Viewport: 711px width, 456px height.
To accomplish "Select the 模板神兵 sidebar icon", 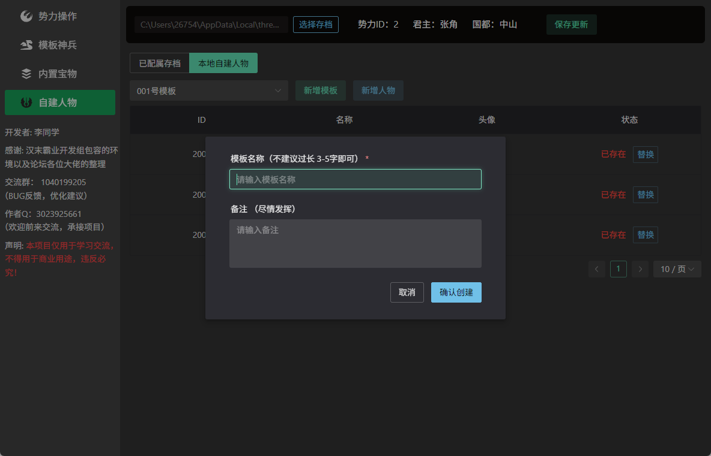I will click(26, 45).
